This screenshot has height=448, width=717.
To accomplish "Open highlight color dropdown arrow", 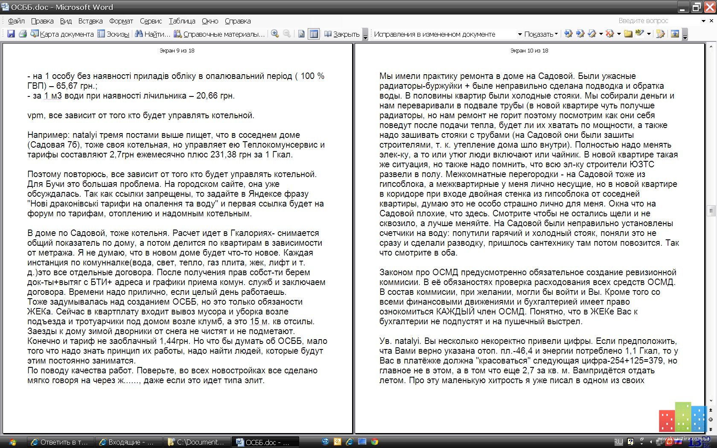I will [649, 34].
